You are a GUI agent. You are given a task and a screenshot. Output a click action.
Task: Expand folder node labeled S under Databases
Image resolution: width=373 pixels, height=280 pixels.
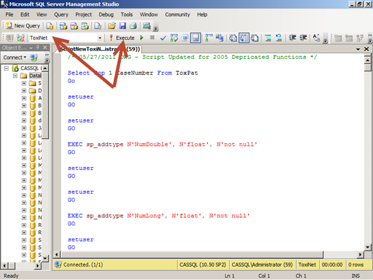tap(24, 84)
